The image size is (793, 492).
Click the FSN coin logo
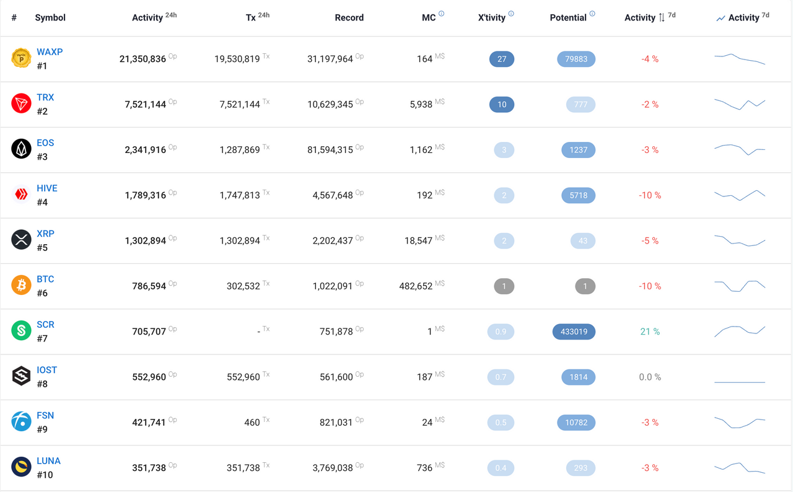tap(21, 421)
